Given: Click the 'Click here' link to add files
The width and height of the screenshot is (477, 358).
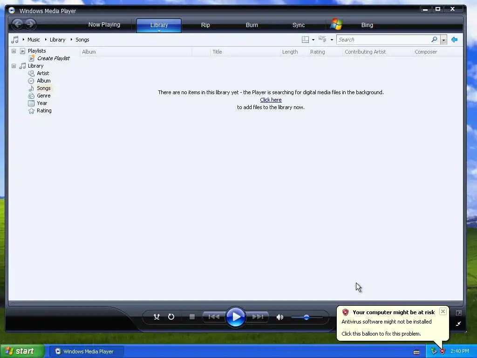Looking at the screenshot, I should click(271, 100).
